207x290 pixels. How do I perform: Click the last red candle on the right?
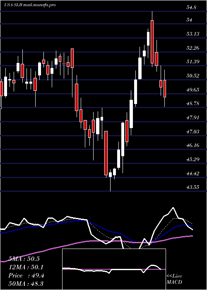165,89
